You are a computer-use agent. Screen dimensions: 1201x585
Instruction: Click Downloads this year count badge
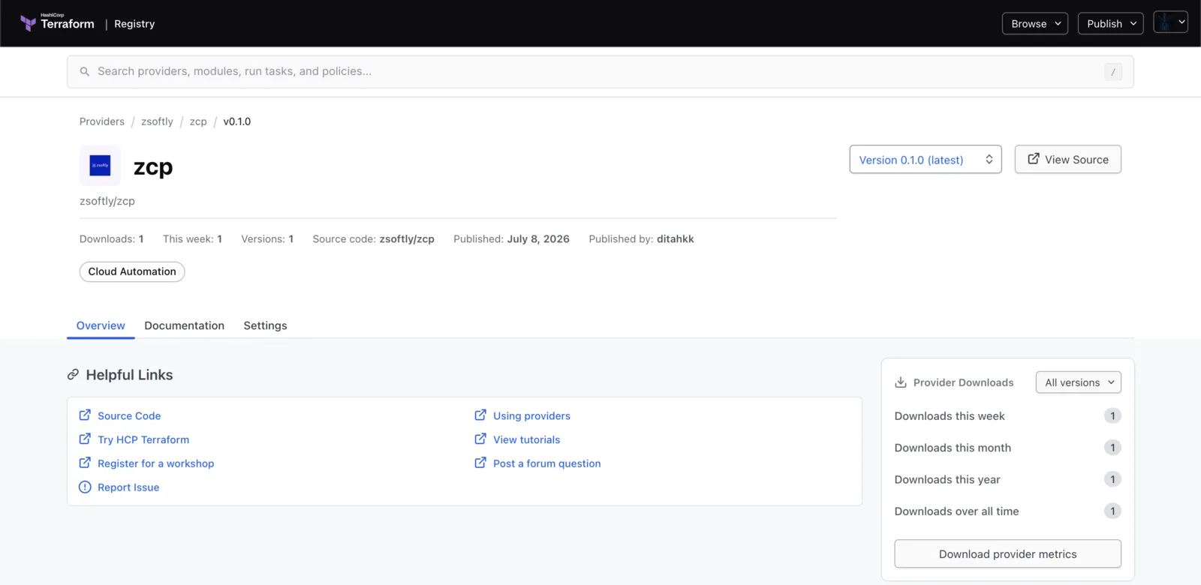pyautogui.click(x=1112, y=479)
